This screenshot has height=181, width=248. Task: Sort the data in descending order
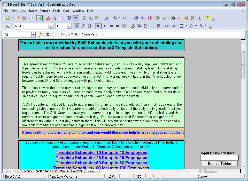point(149,18)
